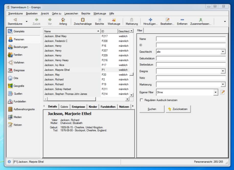
Task: Click the Zurücksetzen button
Action: pos(178,109)
